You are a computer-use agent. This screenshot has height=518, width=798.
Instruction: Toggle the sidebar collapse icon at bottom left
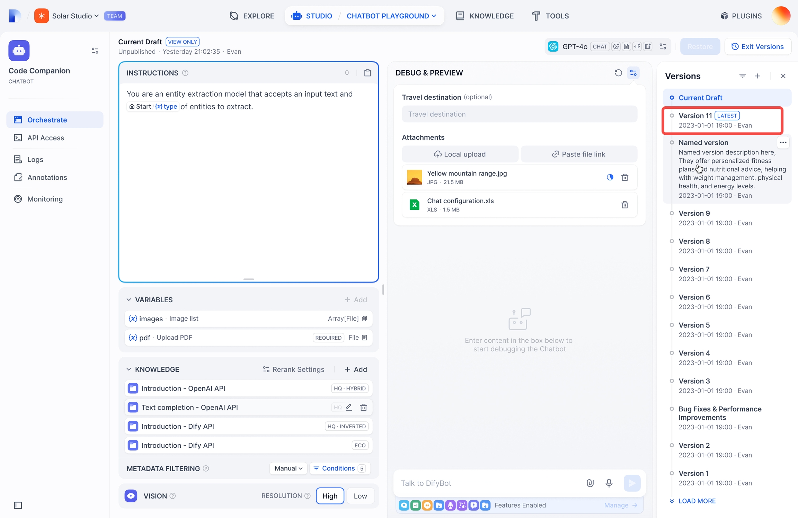[18, 505]
